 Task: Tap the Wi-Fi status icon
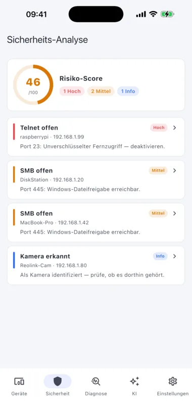(x=153, y=14)
